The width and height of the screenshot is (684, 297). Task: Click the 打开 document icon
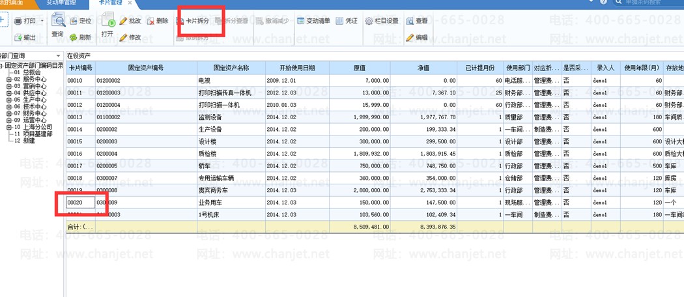coord(107,20)
